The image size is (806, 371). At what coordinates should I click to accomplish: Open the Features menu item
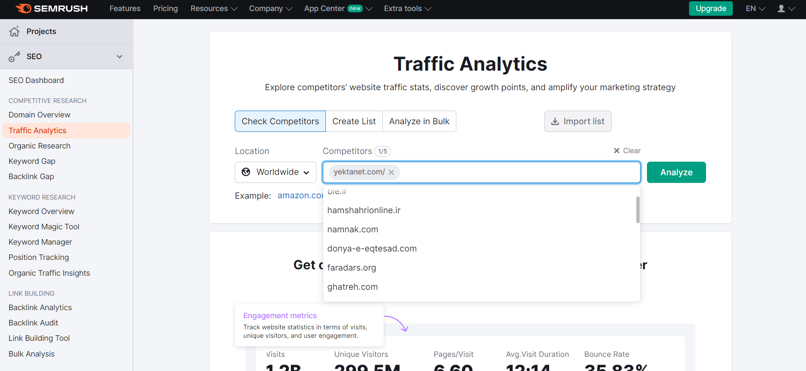pyautogui.click(x=125, y=9)
